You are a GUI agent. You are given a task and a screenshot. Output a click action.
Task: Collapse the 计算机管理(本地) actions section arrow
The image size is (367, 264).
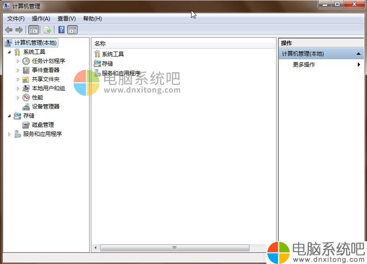[x=358, y=54]
